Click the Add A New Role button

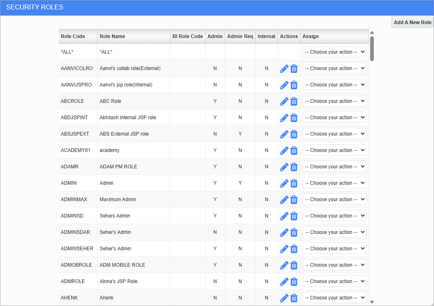[412, 22]
